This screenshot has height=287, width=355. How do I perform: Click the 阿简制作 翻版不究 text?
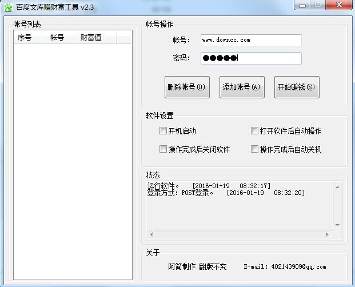[x=197, y=267]
